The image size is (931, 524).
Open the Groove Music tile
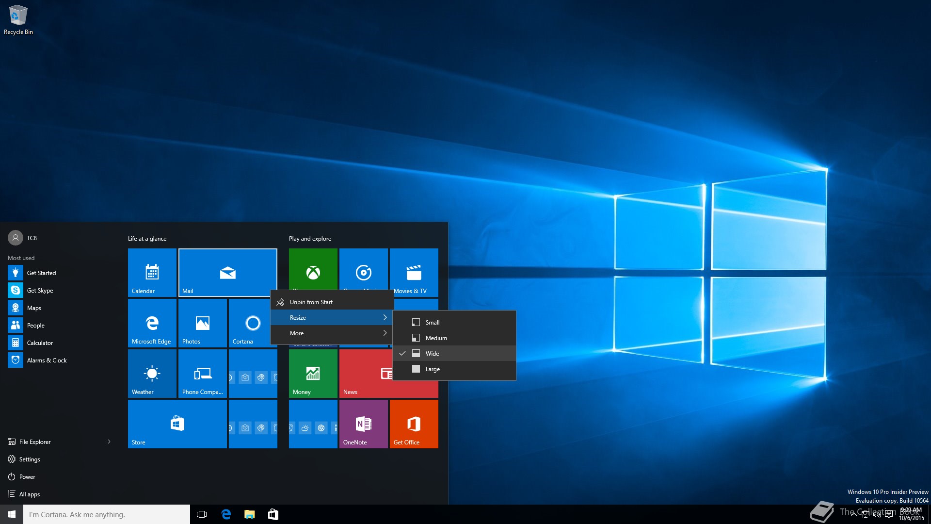click(363, 269)
